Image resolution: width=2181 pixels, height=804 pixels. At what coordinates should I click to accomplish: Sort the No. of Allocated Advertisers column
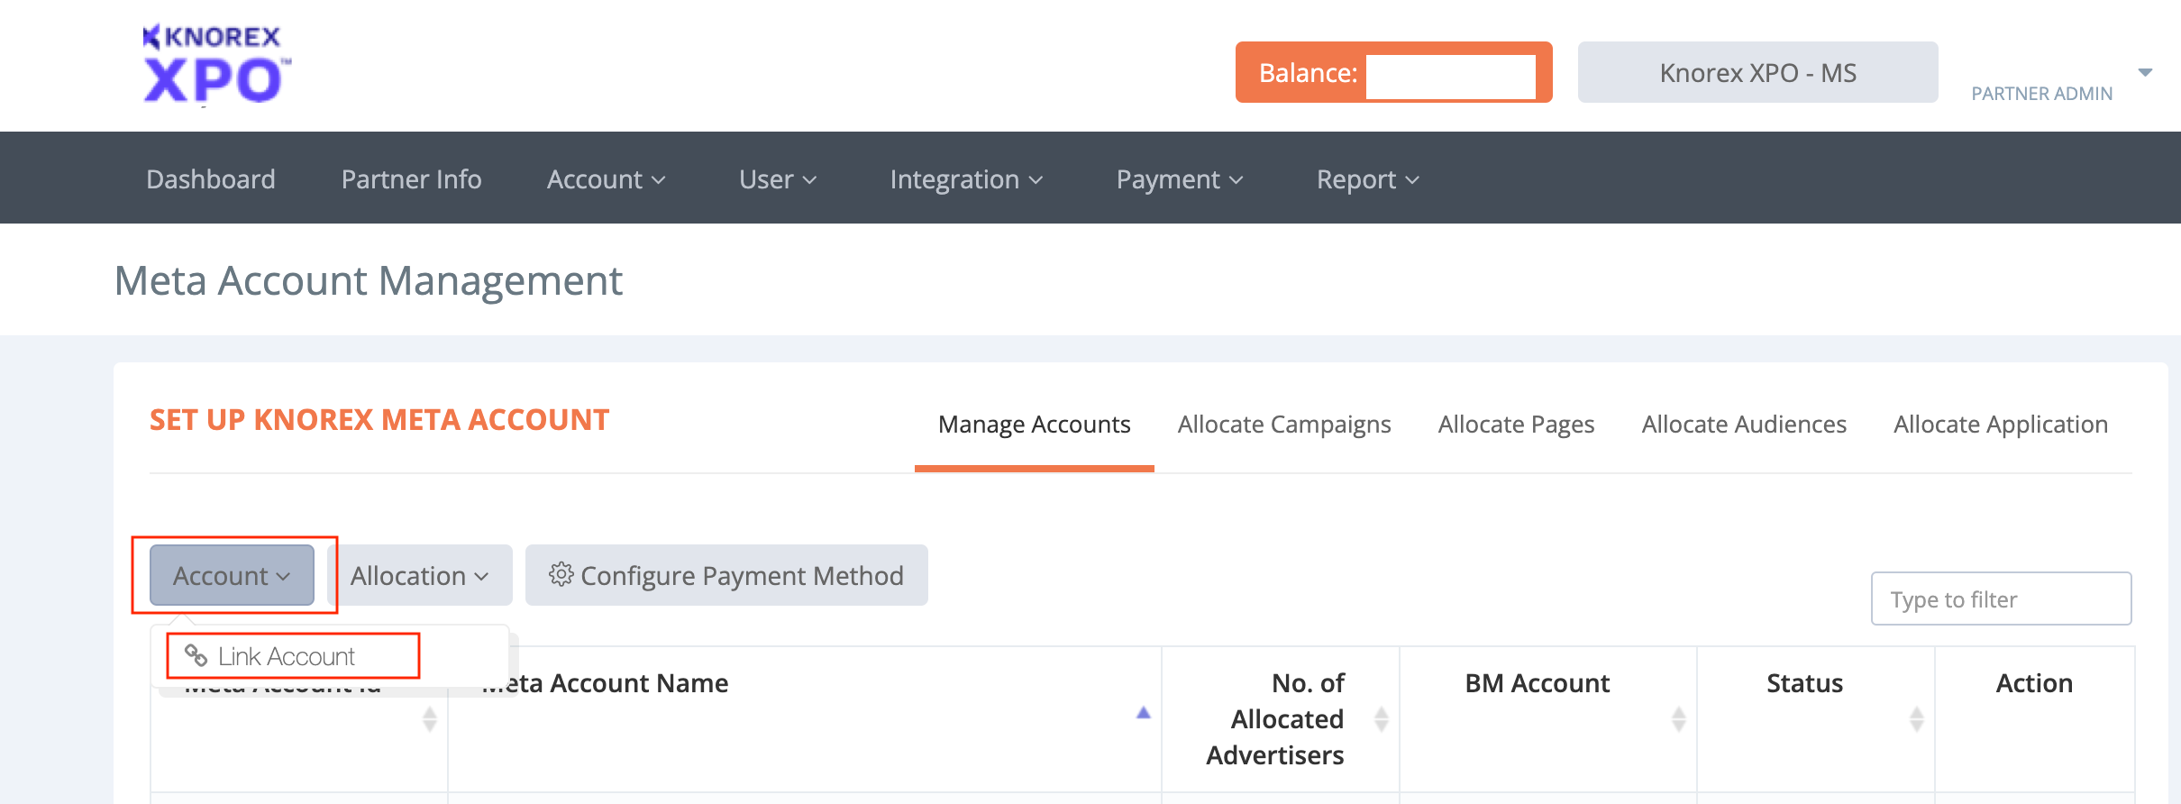[x=1381, y=719]
